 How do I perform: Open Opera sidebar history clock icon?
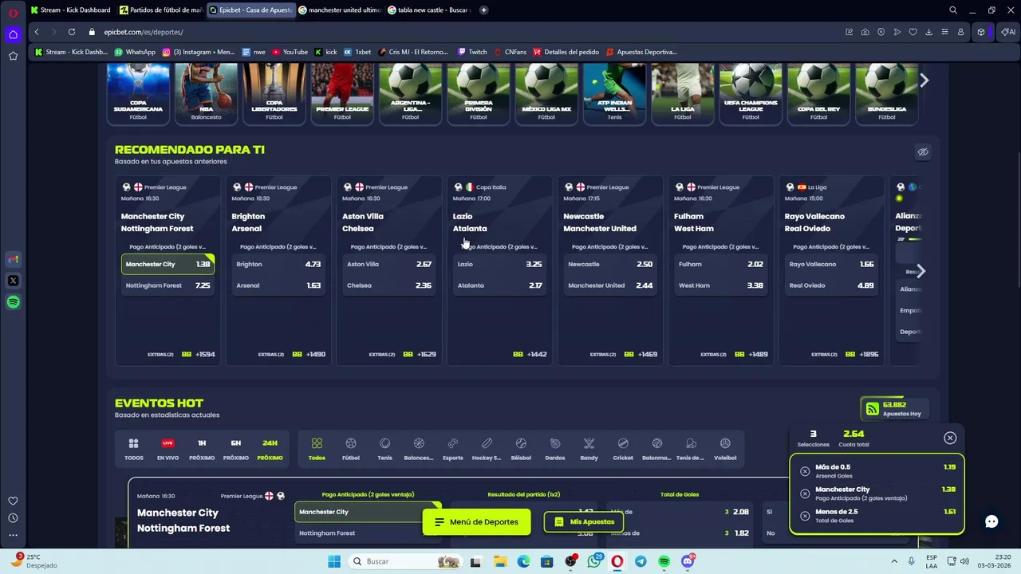tap(13, 518)
